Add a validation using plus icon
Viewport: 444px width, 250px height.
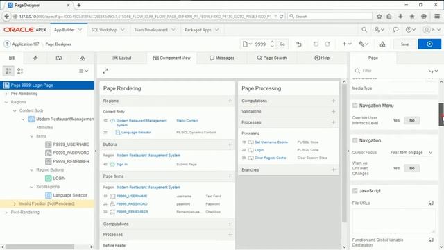point(333,111)
